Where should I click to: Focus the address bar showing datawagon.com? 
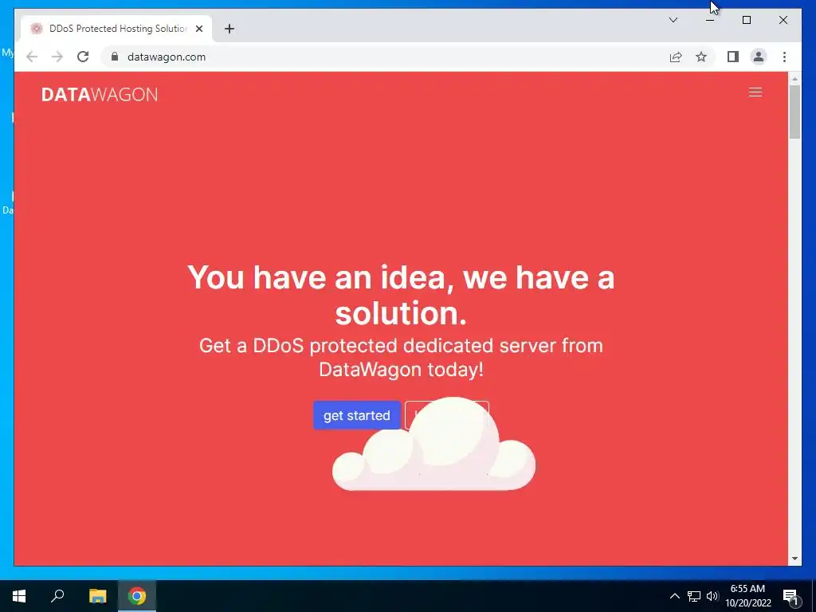pyautogui.click(x=385, y=57)
